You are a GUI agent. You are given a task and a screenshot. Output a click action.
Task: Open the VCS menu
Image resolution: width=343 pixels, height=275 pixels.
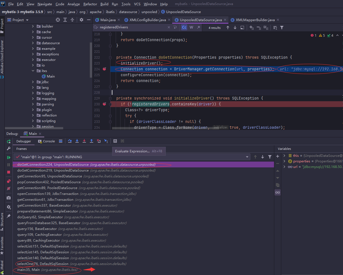click(137, 4)
